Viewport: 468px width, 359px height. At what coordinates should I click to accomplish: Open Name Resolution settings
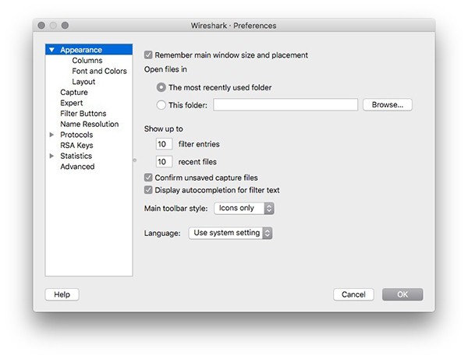pyautogui.click(x=90, y=124)
